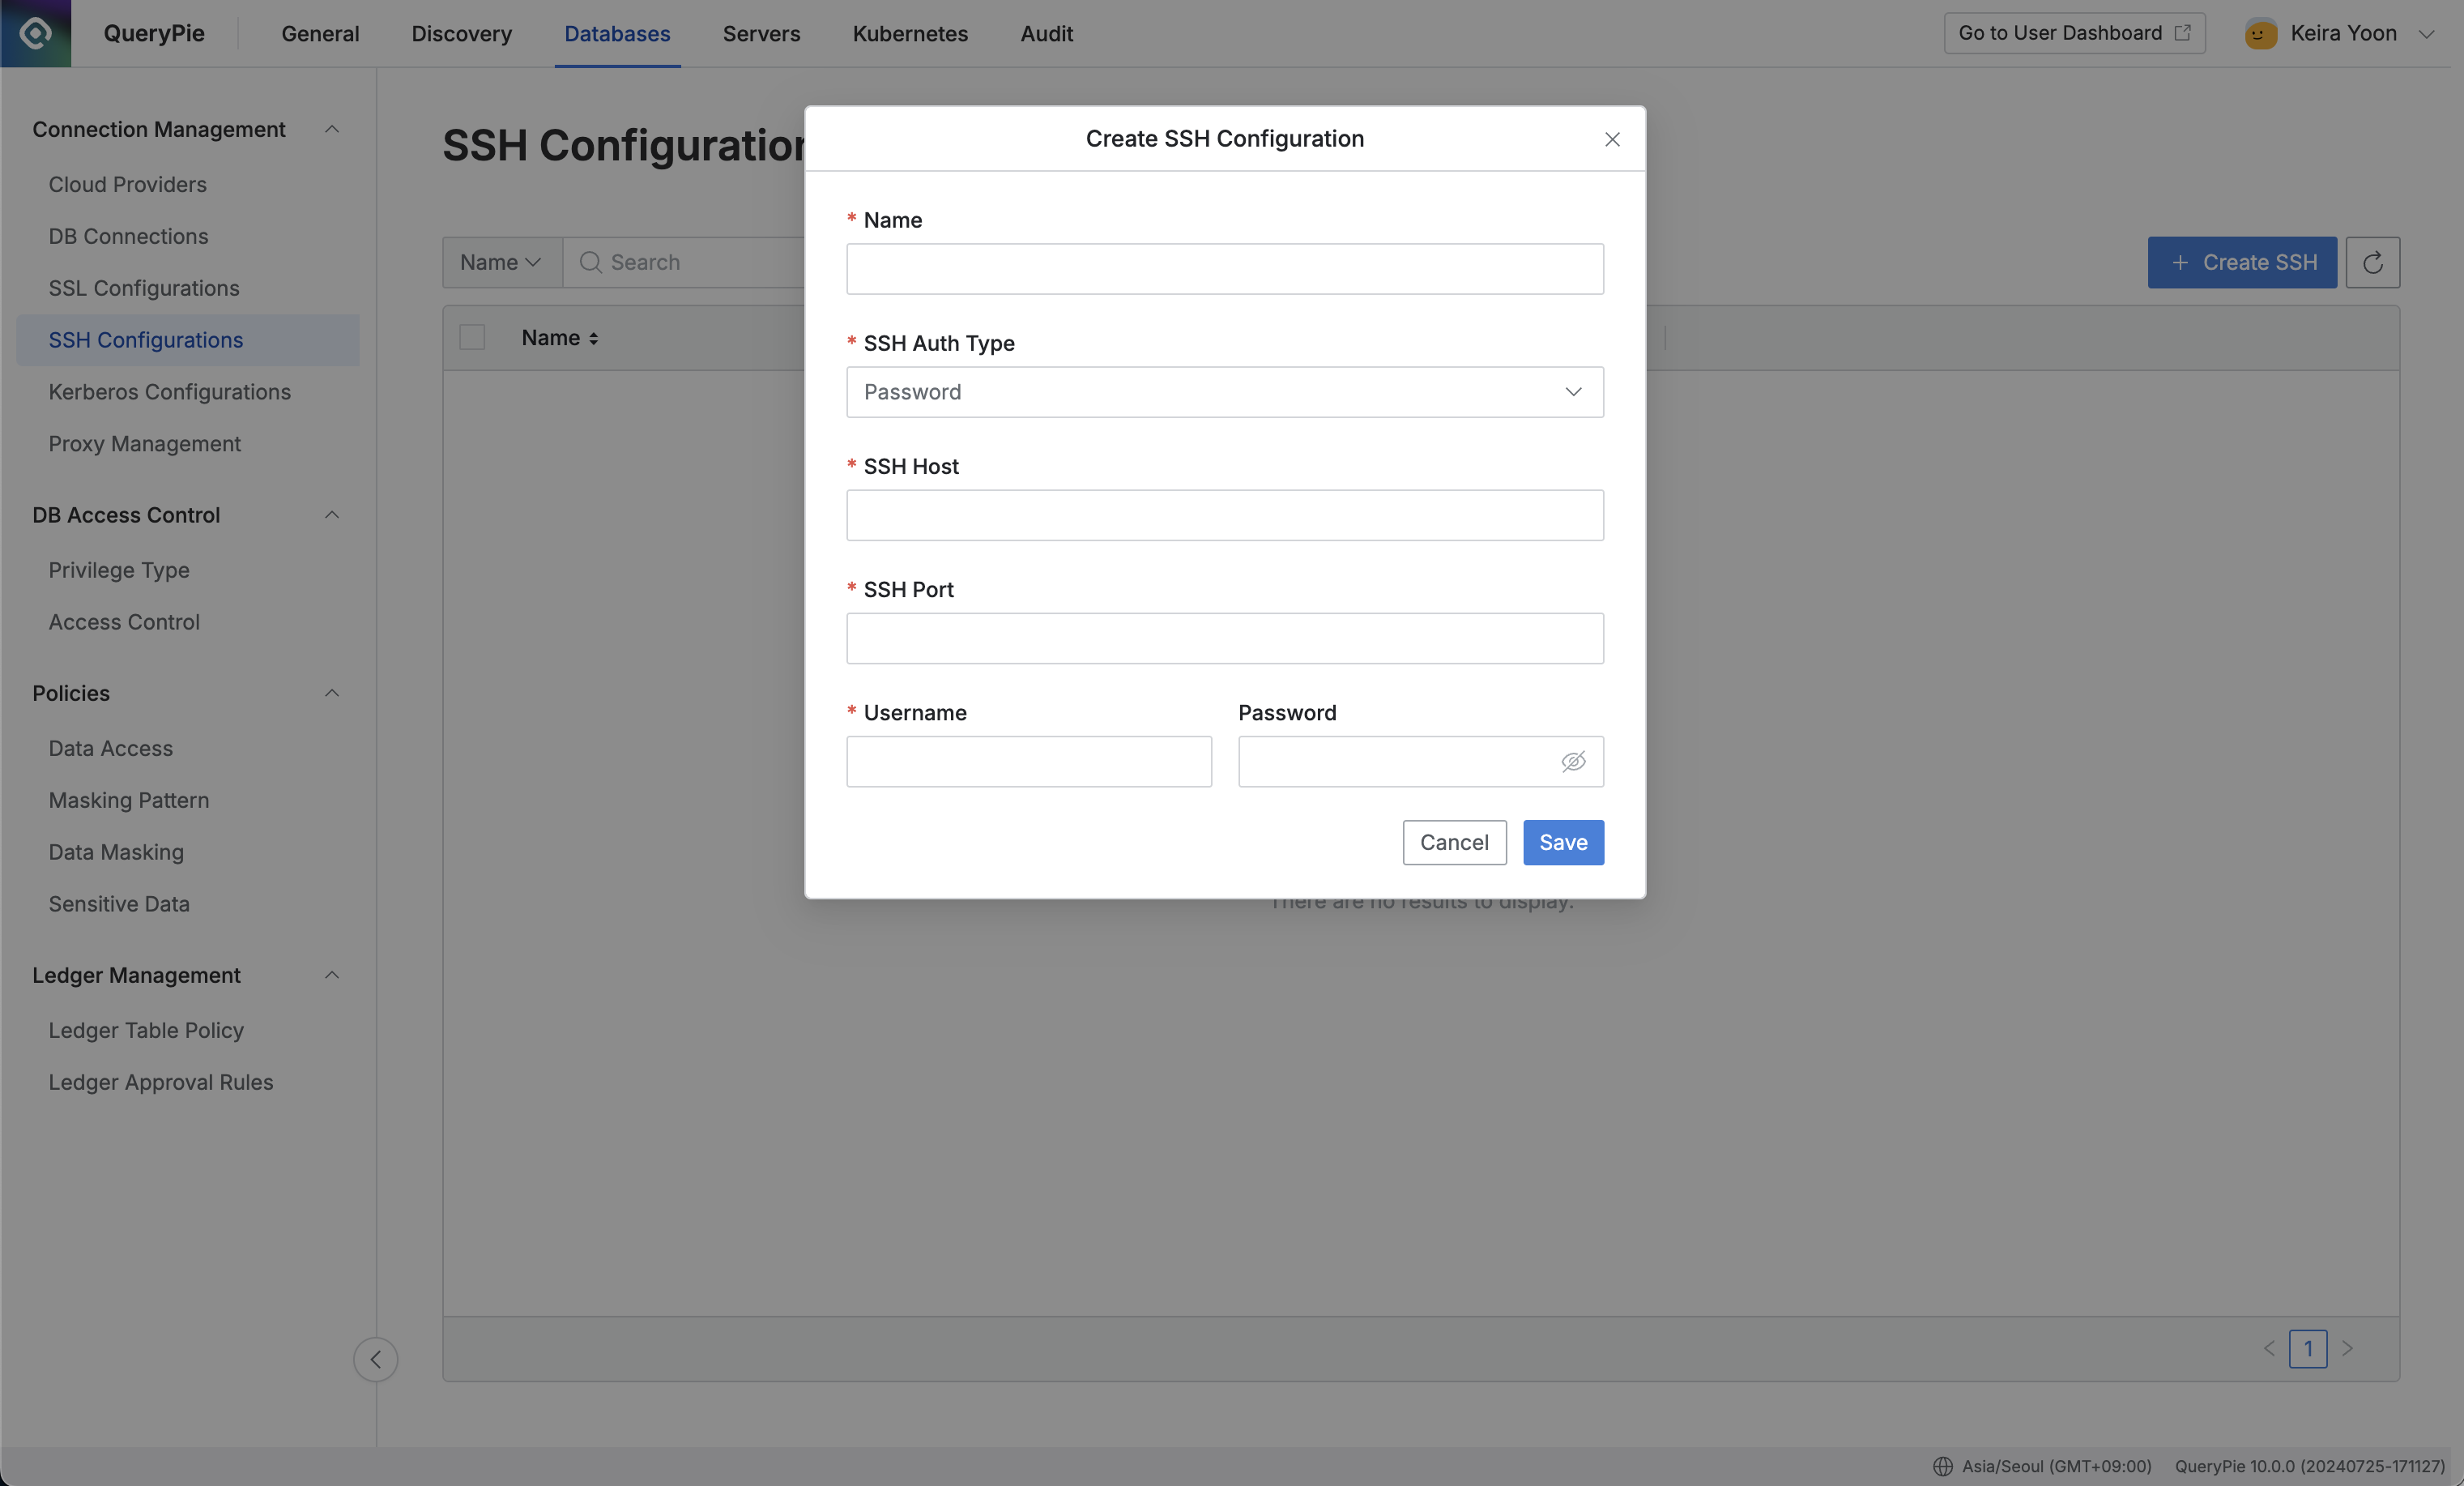Click the Keira Yoon user avatar icon
This screenshot has height=1486, width=2464.
coord(2262,33)
